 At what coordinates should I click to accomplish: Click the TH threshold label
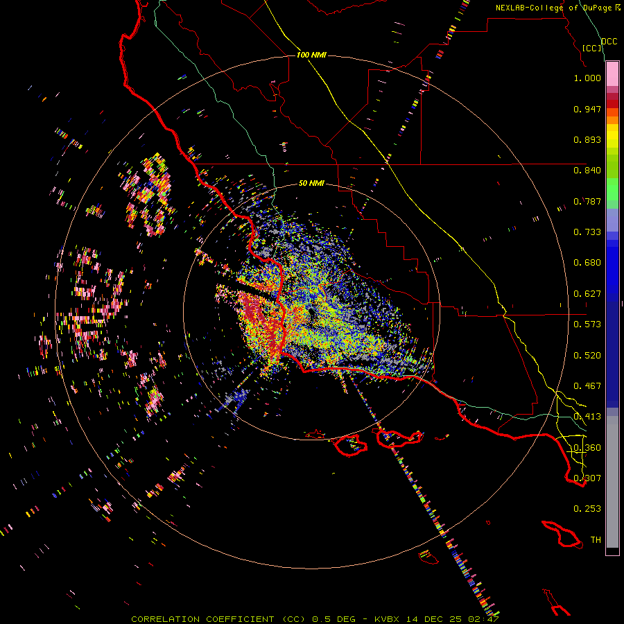[x=596, y=540]
